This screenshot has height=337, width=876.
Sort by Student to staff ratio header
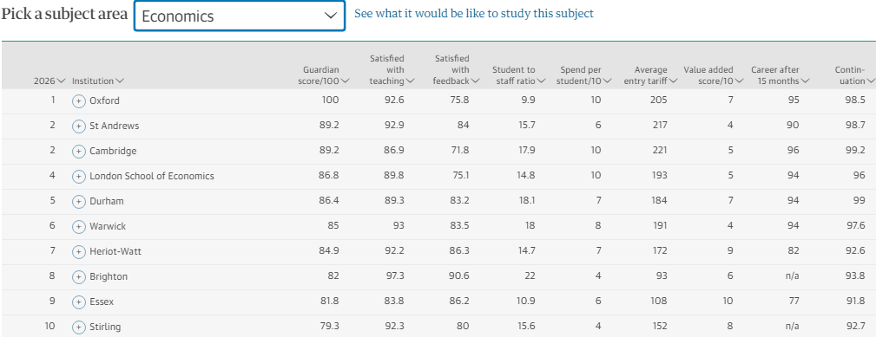[x=518, y=75]
